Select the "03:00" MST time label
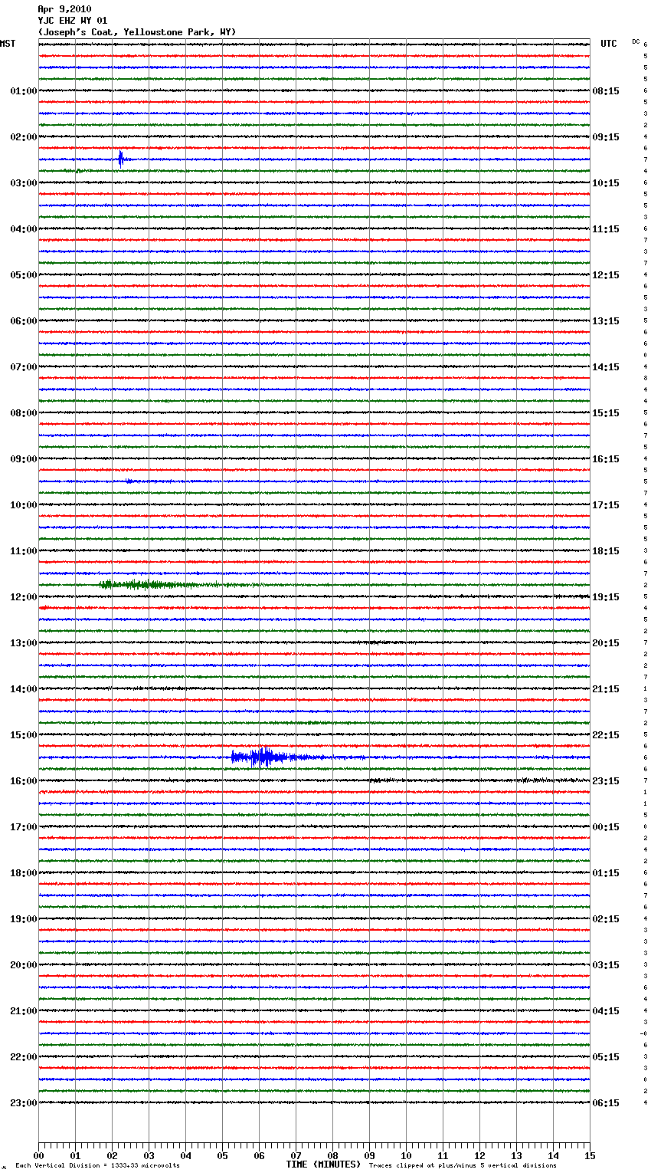 [24, 183]
